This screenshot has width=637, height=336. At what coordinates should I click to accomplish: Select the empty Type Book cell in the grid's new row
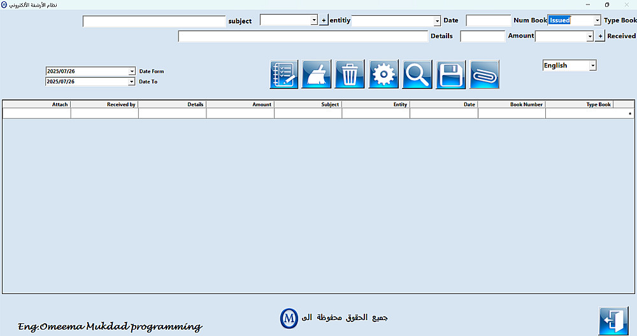[579, 113]
